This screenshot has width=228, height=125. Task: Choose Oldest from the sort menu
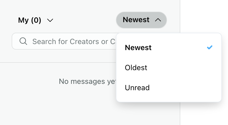pos(169,68)
